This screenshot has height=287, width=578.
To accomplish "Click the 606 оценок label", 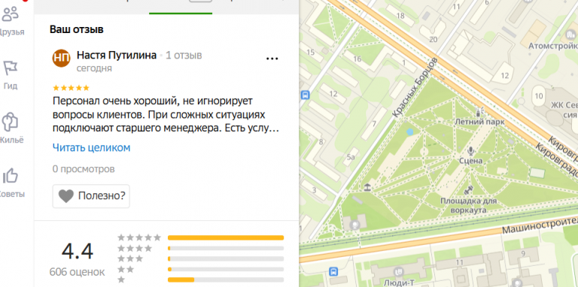I will coord(77,272).
